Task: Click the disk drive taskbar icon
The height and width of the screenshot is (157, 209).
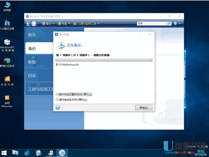Action: [x=50, y=153]
